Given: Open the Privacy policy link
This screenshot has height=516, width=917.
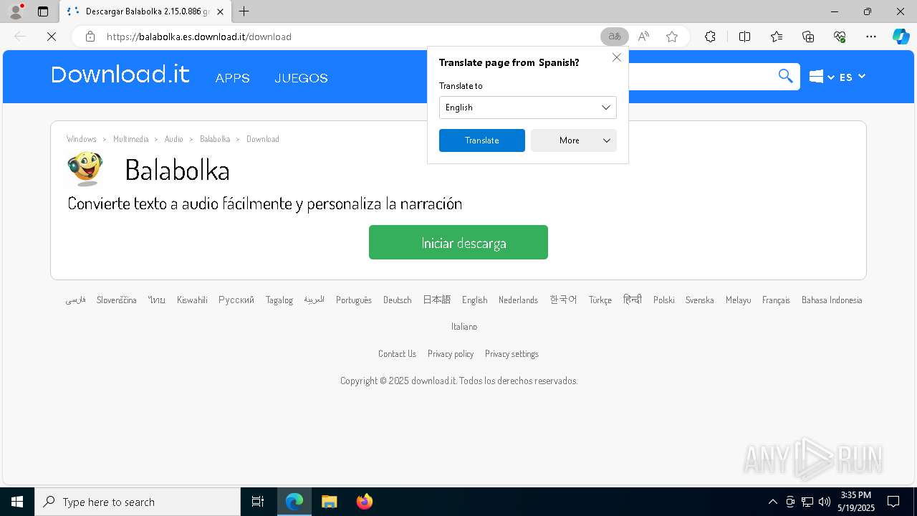Looking at the screenshot, I should [451, 353].
